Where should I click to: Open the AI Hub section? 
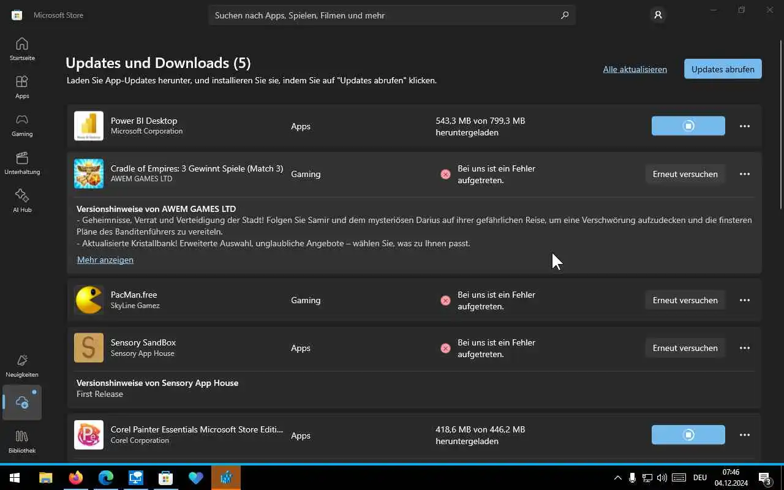(22, 201)
